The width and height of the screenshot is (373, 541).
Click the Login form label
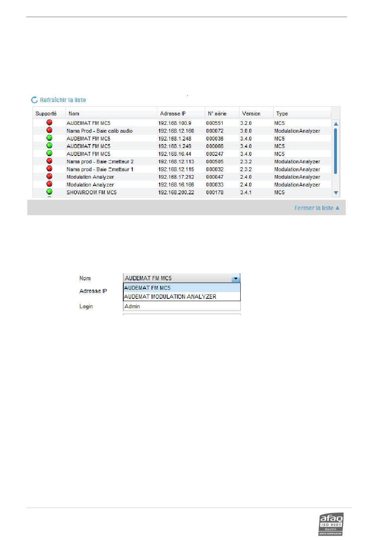point(86,307)
